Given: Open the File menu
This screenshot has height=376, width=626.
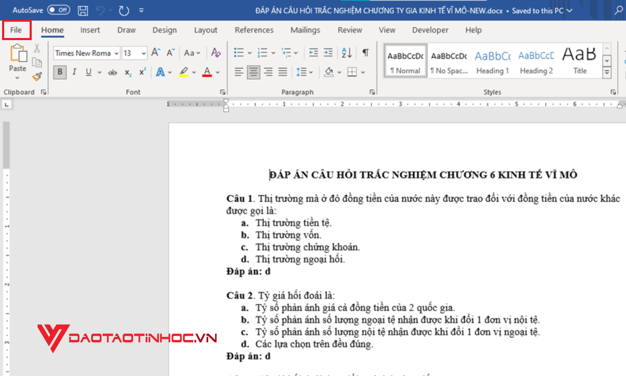Looking at the screenshot, I should tap(16, 30).
